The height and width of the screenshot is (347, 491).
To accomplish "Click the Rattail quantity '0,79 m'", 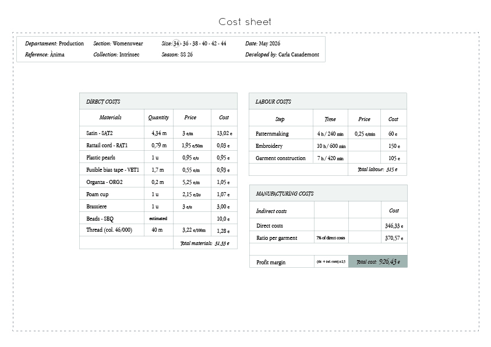I will pos(159,145).
